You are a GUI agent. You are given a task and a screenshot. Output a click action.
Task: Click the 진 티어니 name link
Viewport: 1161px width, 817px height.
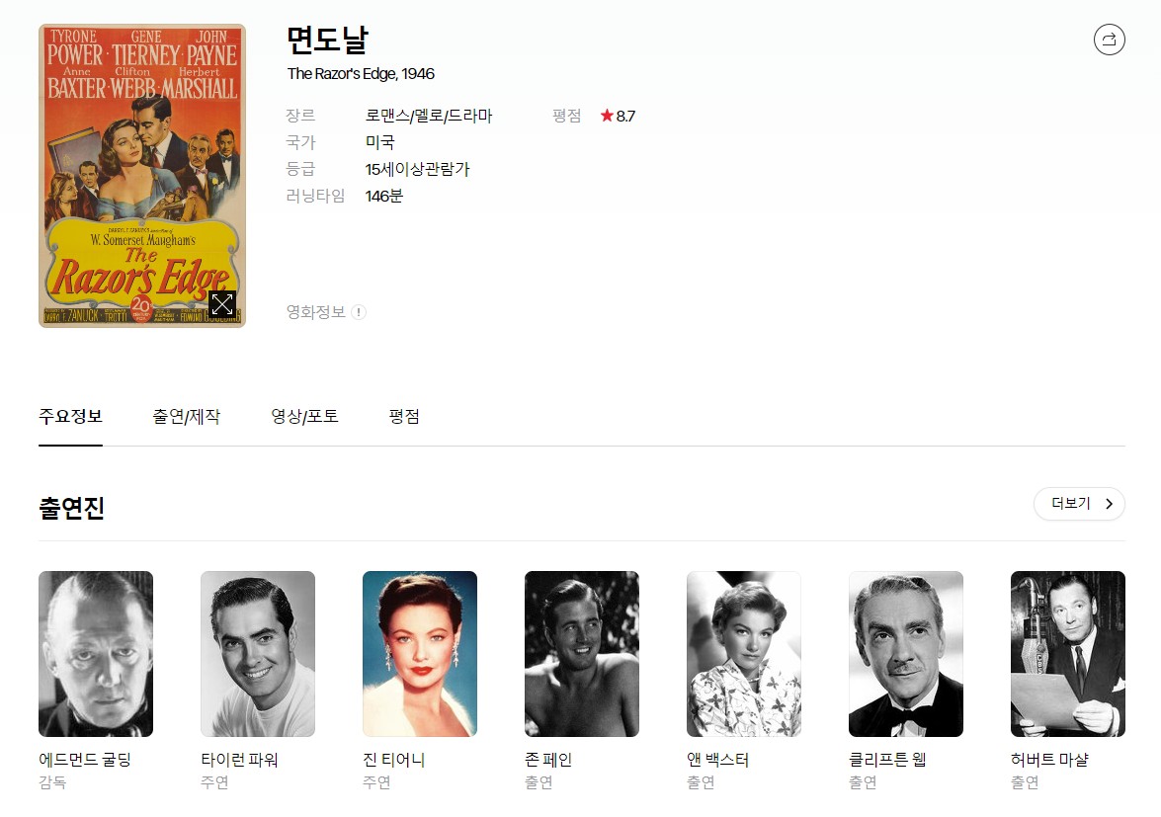point(393,760)
